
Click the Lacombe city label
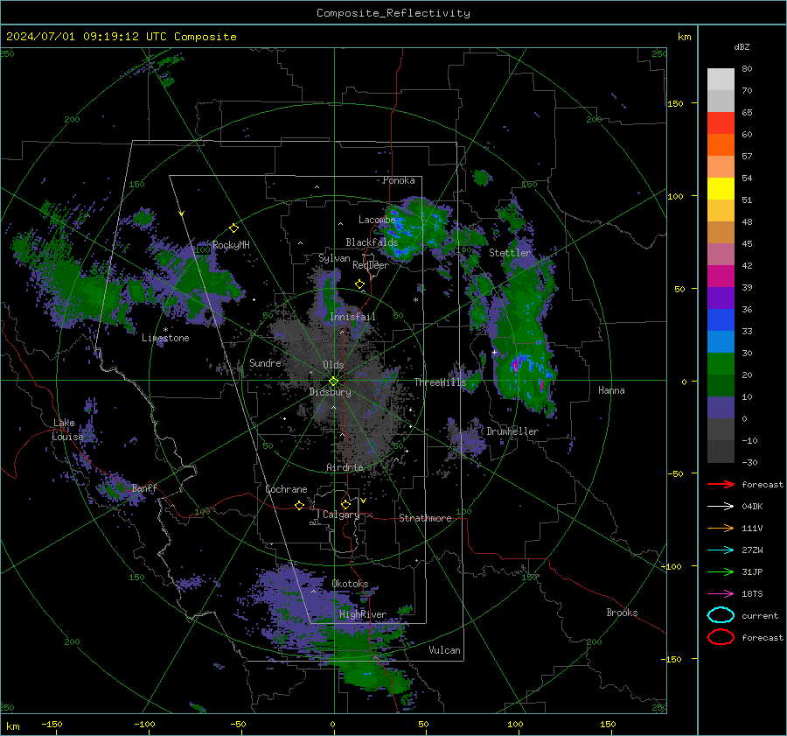[377, 220]
